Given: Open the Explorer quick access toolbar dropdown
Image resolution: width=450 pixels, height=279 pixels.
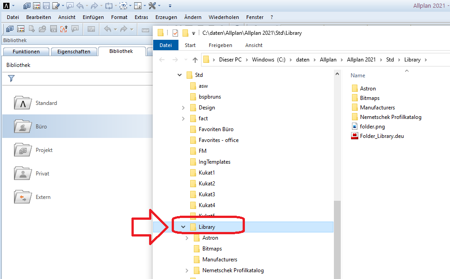Looking at the screenshot, I should point(193,33).
